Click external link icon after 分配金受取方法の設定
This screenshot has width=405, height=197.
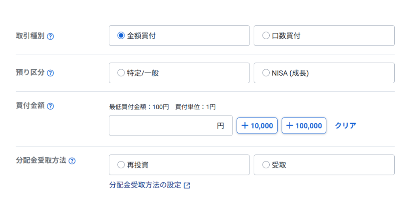(187, 185)
